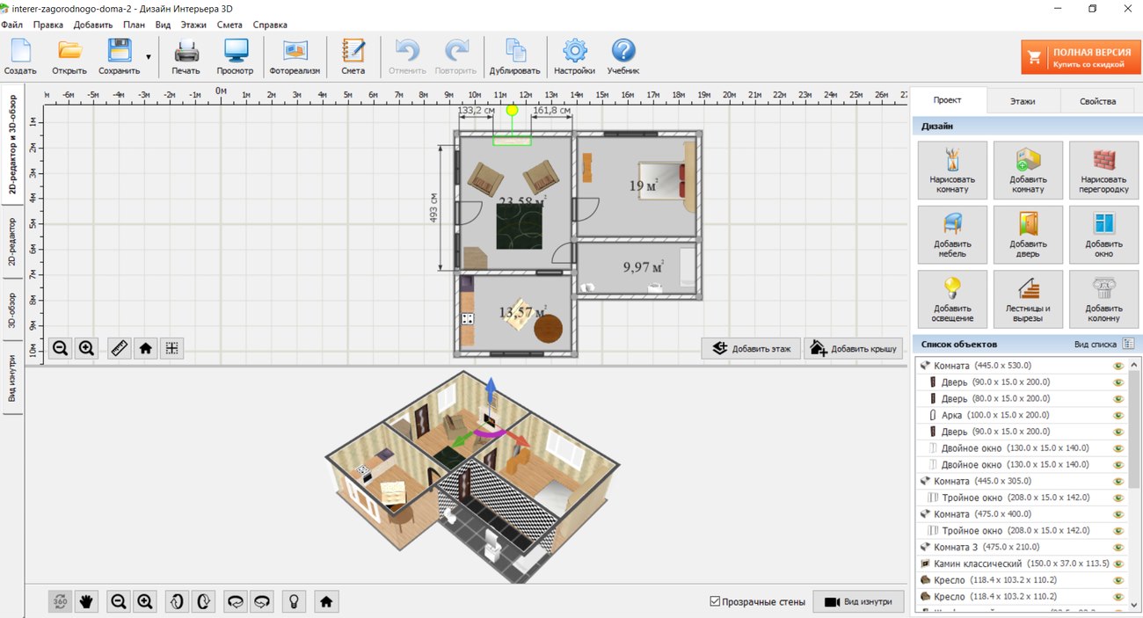Collapse the first Комната tree item
This screenshot has width=1143, height=618.
coord(924,366)
